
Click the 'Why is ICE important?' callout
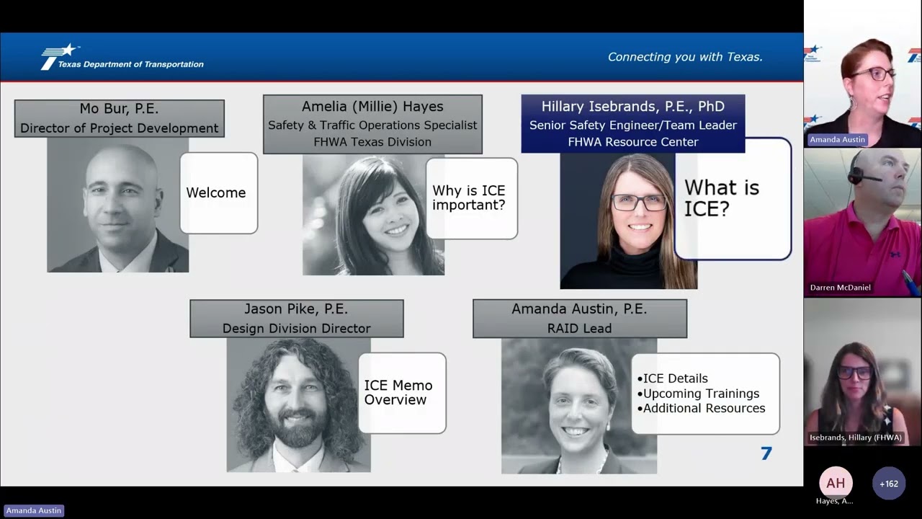[x=472, y=198]
